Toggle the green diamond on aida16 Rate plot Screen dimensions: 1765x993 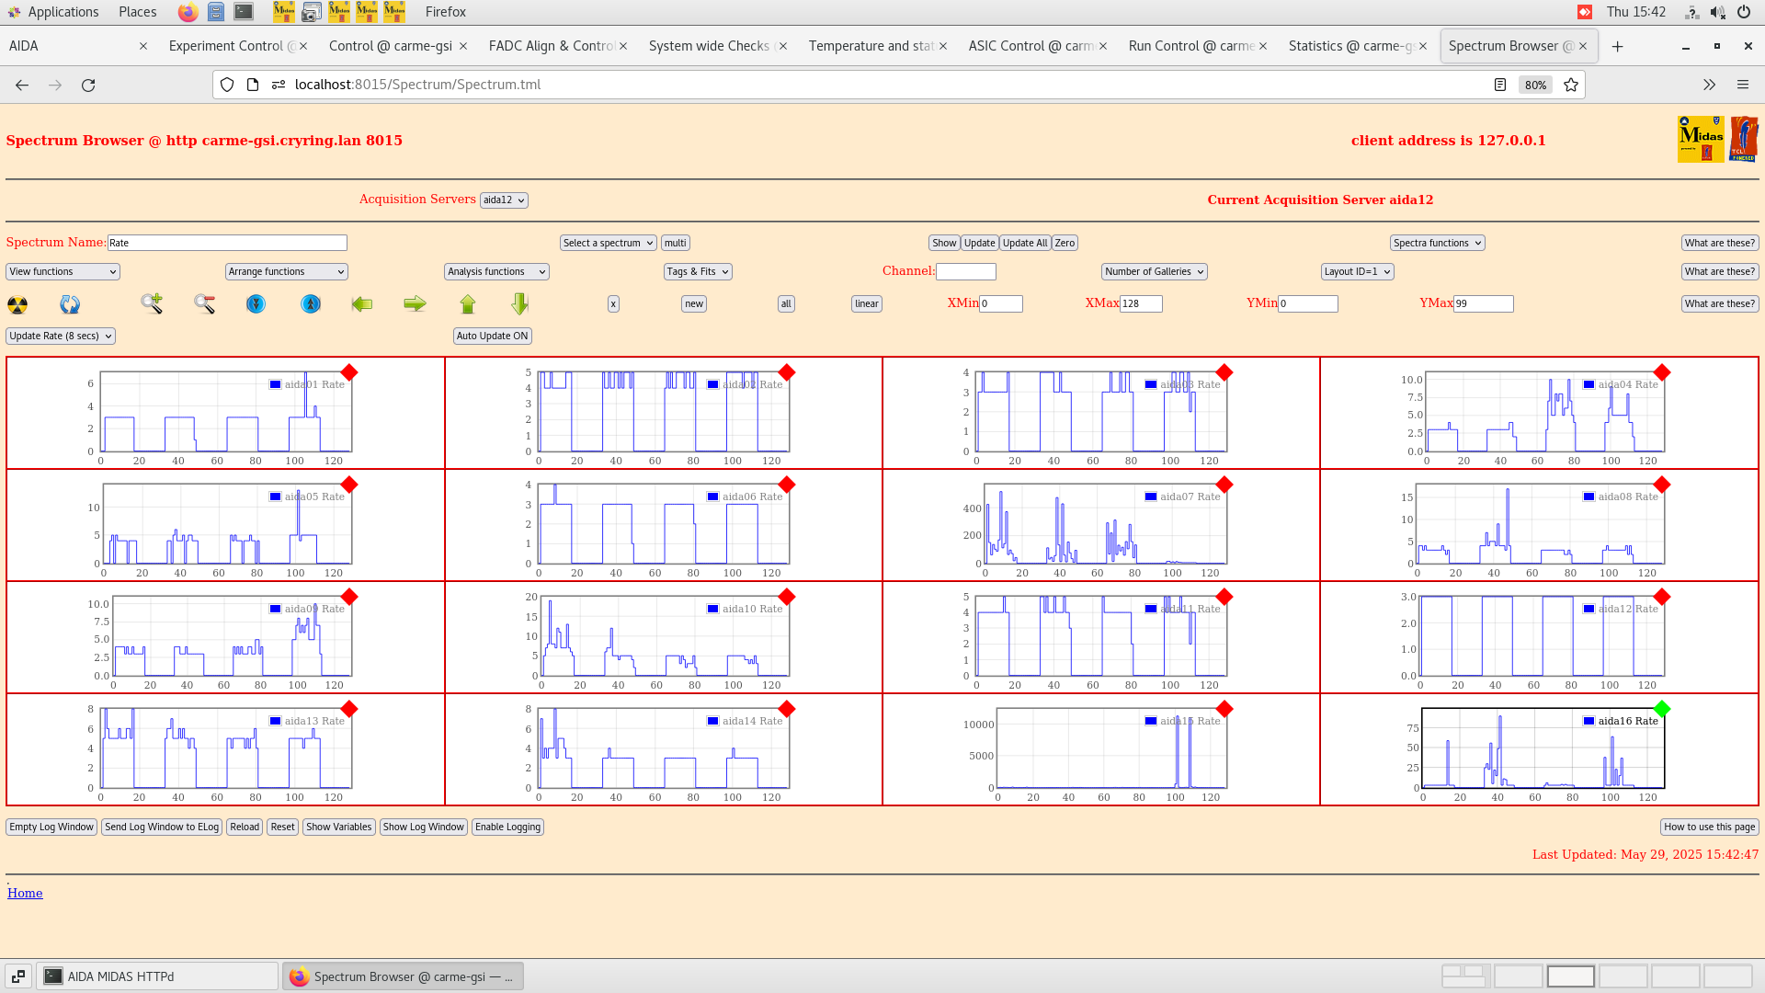coord(1662,709)
